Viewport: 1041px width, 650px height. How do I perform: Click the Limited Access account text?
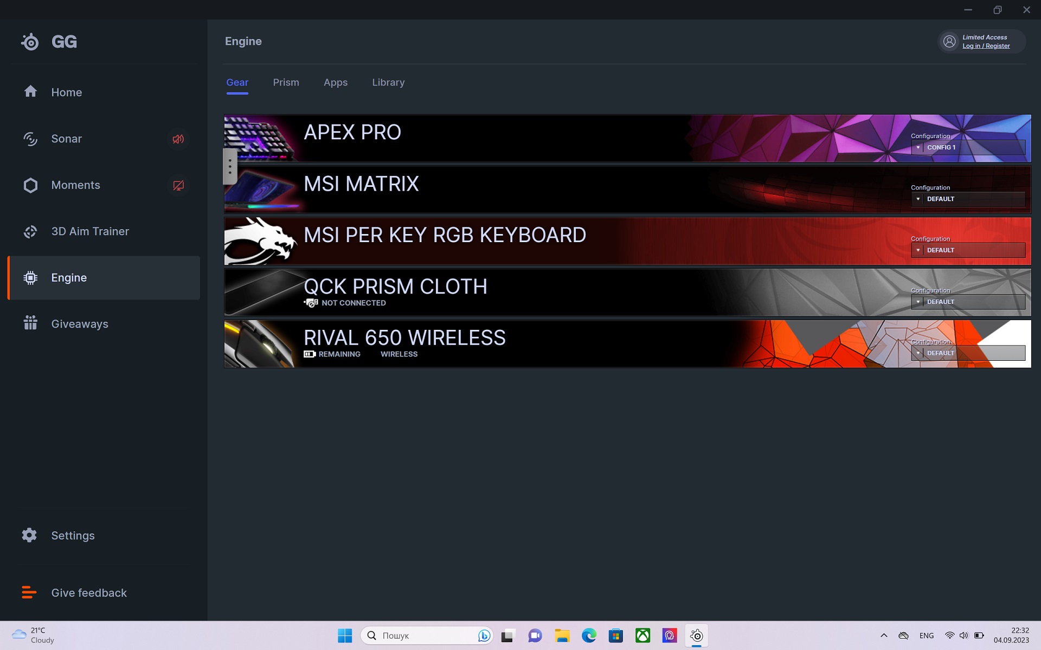coord(985,37)
